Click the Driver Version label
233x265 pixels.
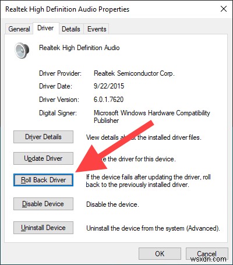59,100
